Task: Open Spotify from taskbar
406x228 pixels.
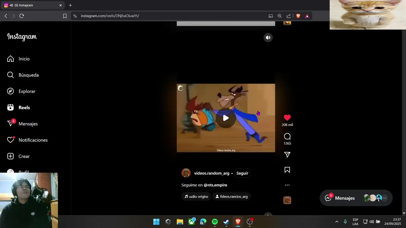Action: click(215, 222)
